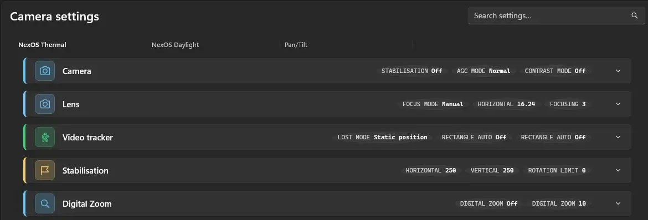The width and height of the screenshot is (648, 220).
Task: Focus the Search settings input field
Action: tap(556, 15)
